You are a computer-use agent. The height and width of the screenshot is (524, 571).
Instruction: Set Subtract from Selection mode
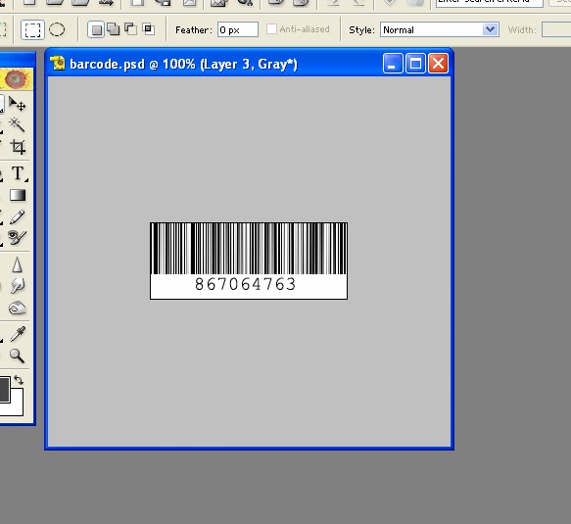pos(130,29)
